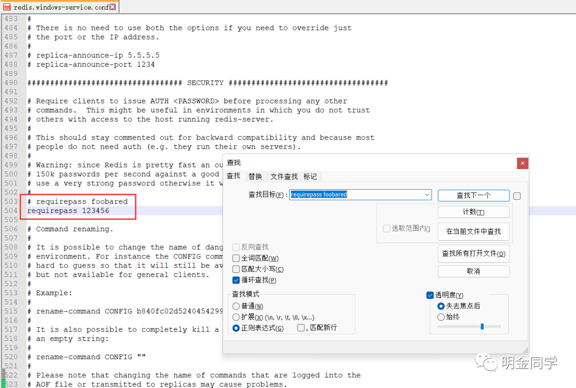Click the 取消 button
The image size is (576, 388).
474,271
